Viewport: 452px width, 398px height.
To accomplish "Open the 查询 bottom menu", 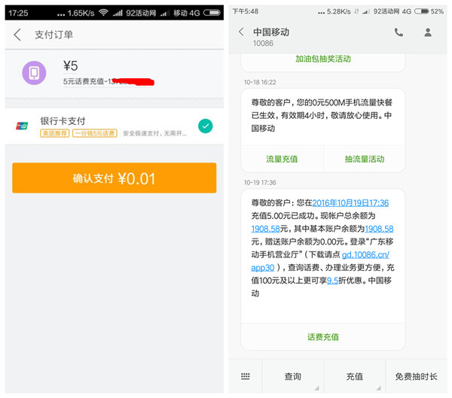I will coord(293,376).
